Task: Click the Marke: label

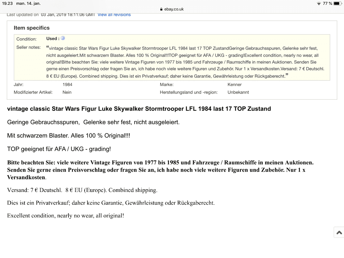Action: [x=166, y=85]
